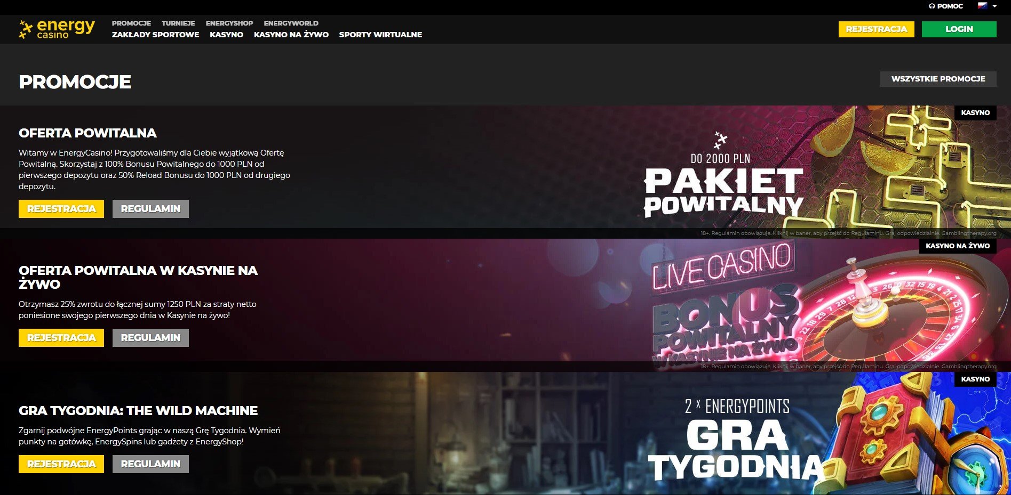Image resolution: width=1011 pixels, height=495 pixels.
Task: Click the green Login button
Action: [x=959, y=29]
